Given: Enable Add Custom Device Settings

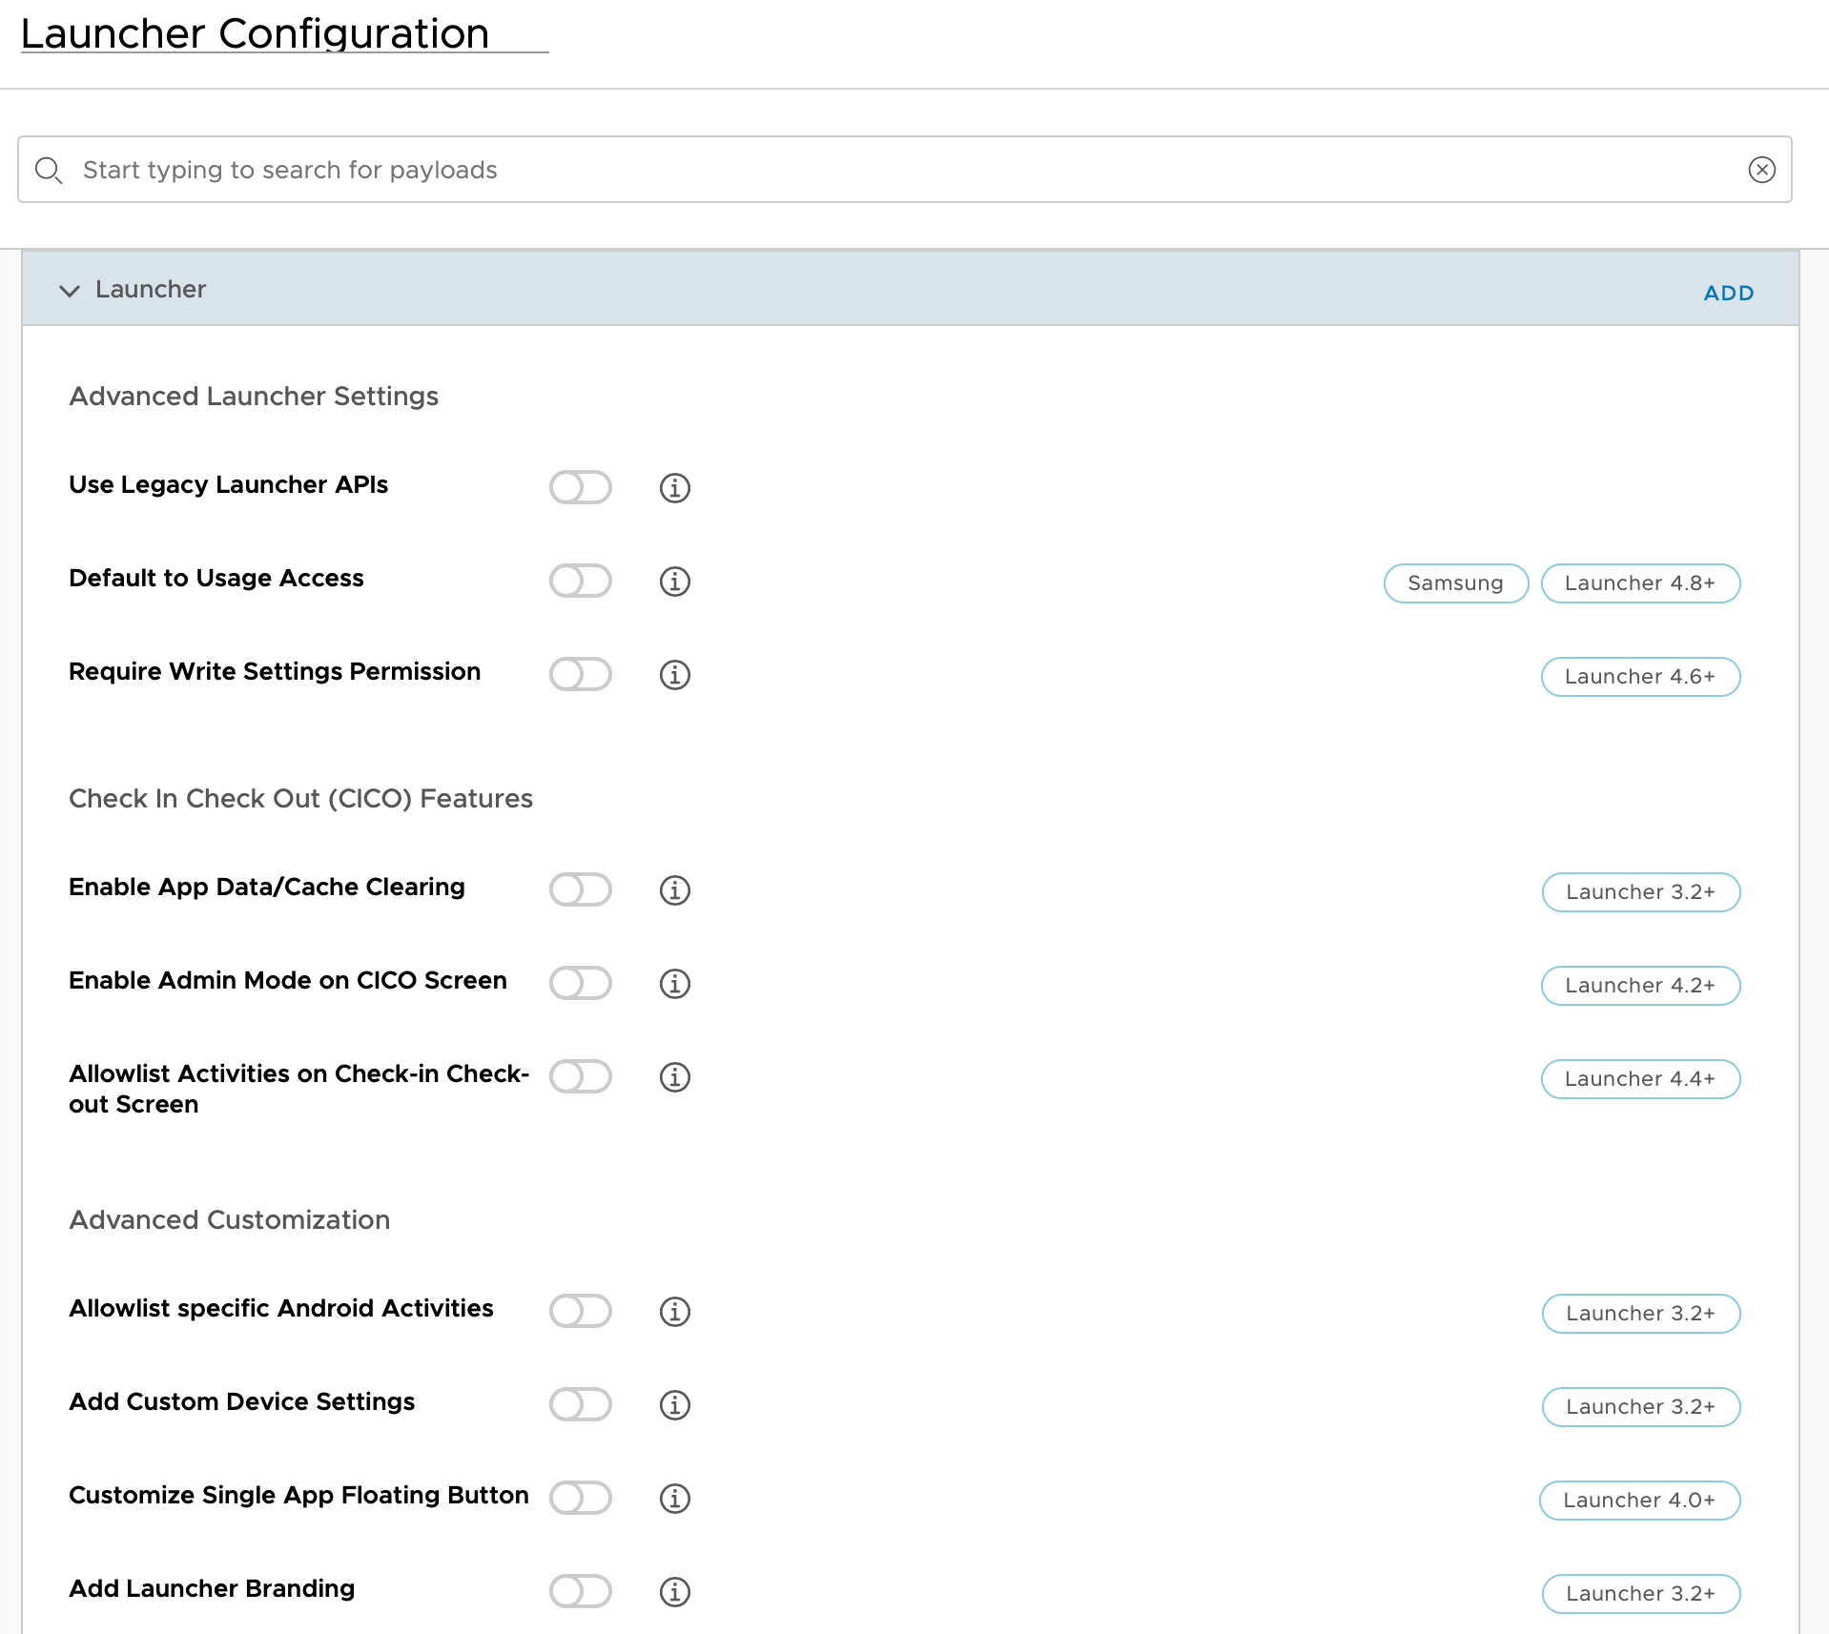Looking at the screenshot, I should coord(580,1404).
